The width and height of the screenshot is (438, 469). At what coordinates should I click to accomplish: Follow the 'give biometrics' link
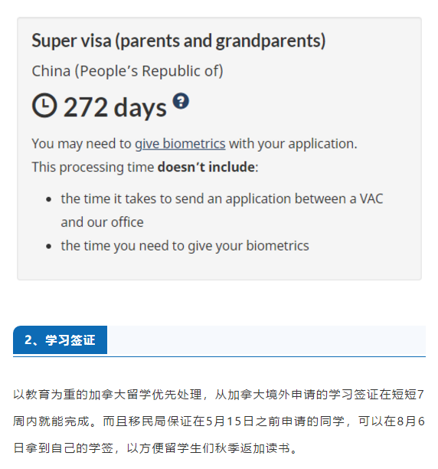(x=180, y=144)
